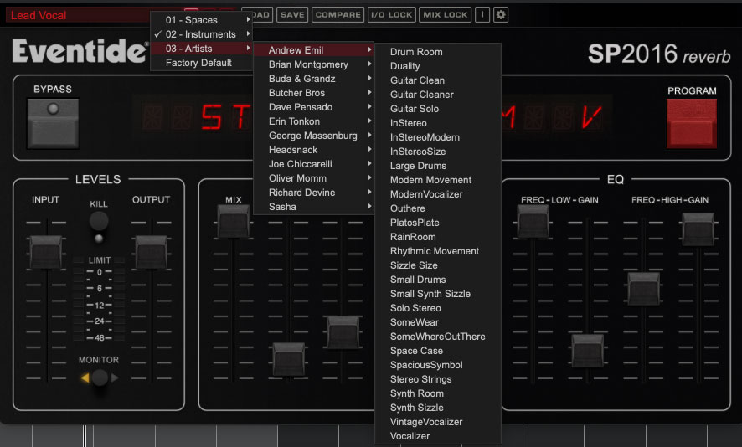This screenshot has width=742, height=447.
Task: Click the OUTPUT level fader
Action: [x=152, y=252]
